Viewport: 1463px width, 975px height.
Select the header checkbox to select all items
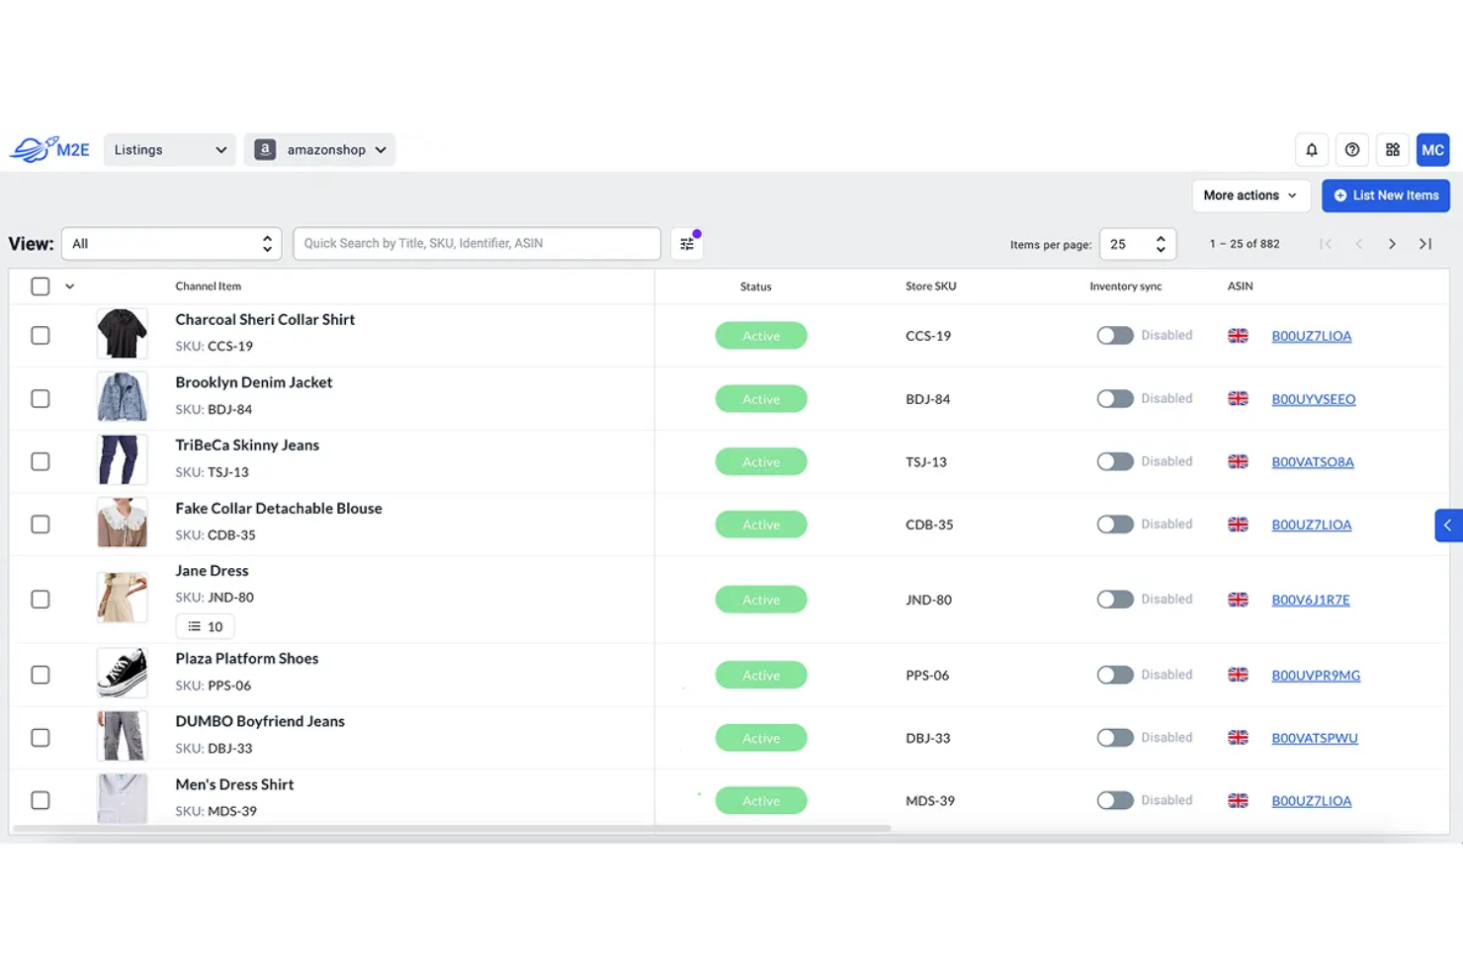[40, 285]
